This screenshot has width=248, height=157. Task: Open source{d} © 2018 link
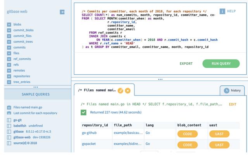point(25,143)
